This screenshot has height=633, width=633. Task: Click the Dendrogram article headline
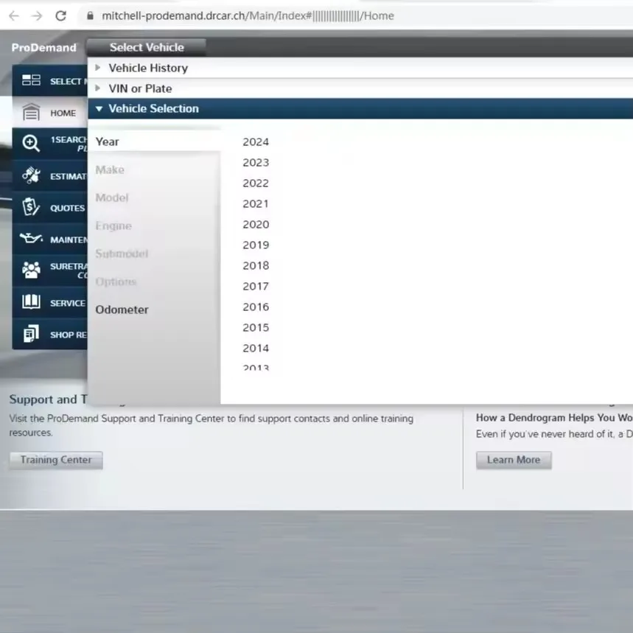554,417
